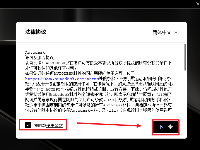This screenshot has height=150, width=200.
Task: Click the 下一步 button
Action: pyautogui.click(x=165, y=127)
